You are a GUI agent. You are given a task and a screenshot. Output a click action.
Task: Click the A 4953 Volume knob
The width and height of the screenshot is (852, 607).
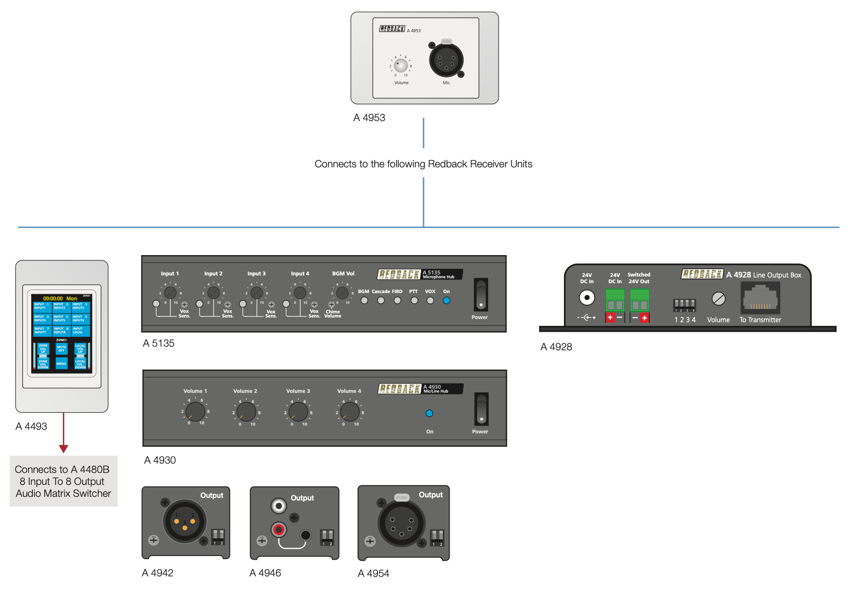coord(400,65)
